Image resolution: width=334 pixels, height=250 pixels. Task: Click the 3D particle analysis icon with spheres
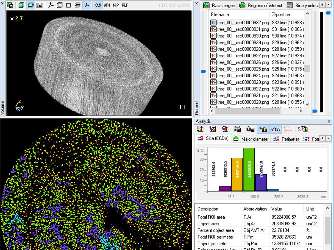(x=213, y=129)
